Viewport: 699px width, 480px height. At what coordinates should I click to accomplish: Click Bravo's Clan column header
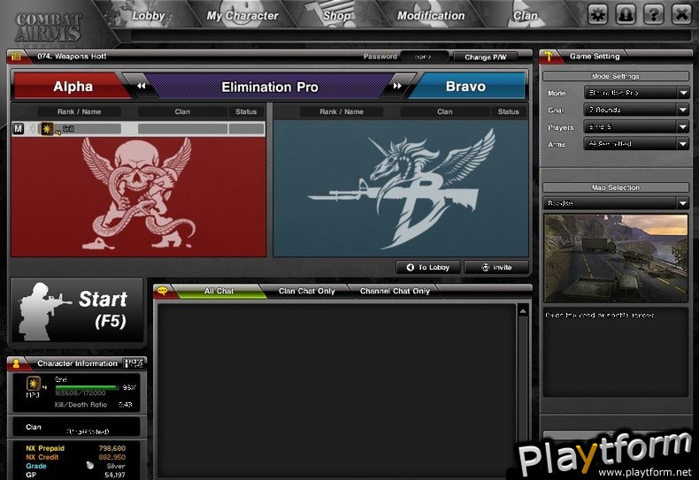(x=445, y=111)
